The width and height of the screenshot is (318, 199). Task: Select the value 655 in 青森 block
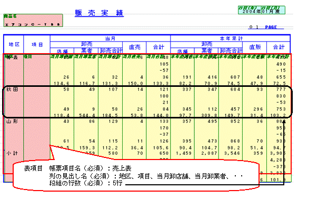tap(281, 77)
